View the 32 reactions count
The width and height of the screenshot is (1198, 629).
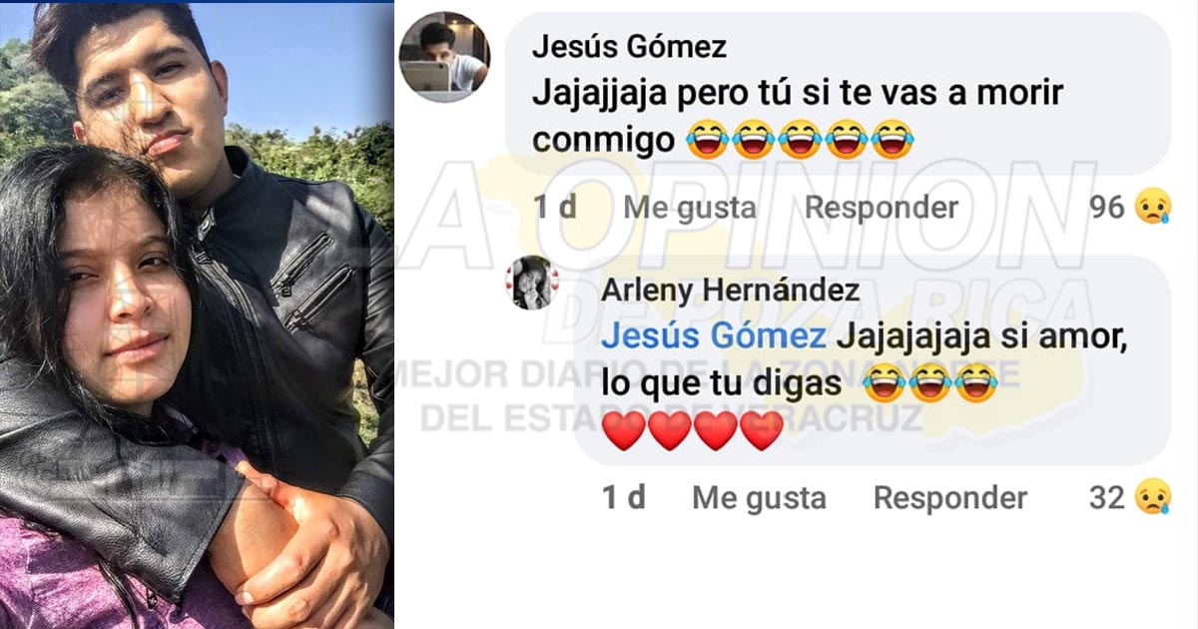pos(1106,497)
